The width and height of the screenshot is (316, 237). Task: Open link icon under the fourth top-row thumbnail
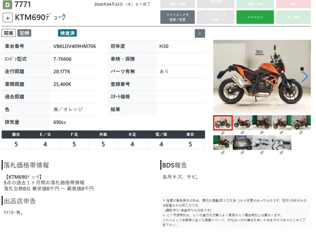pyautogui.click(x=281, y=132)
